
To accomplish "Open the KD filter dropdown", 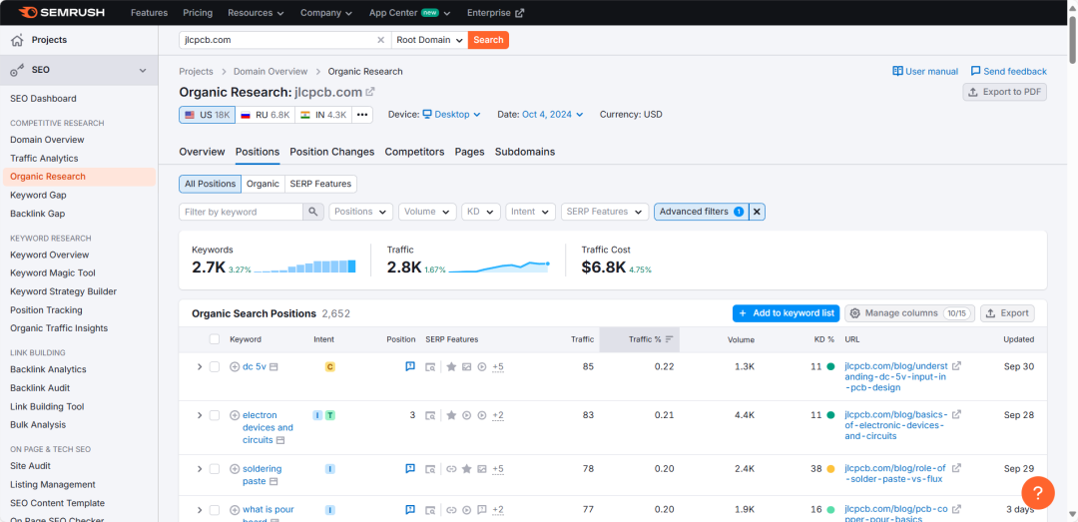I will pyautogui.click(x=480, y=212).
